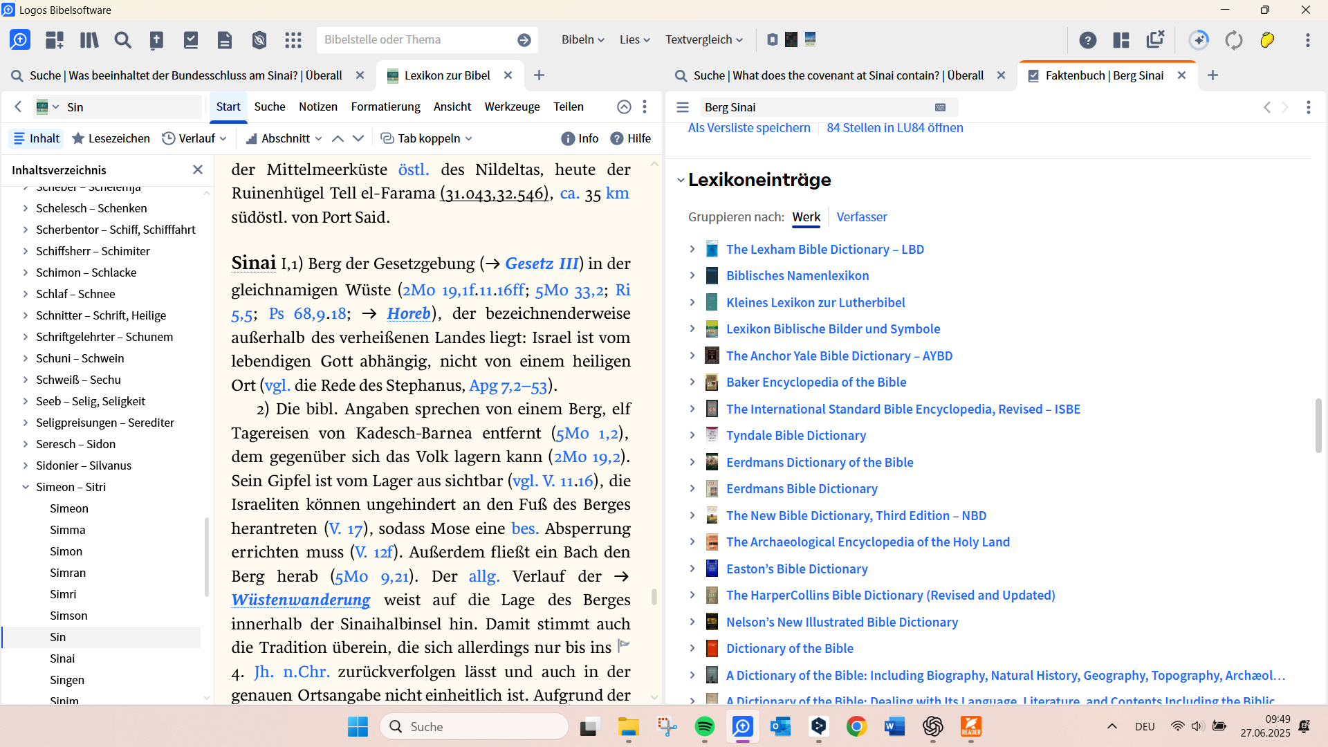Open the 84 Stellen in LU84 link
Screen dimensions: 1328x747
point(895,128)
